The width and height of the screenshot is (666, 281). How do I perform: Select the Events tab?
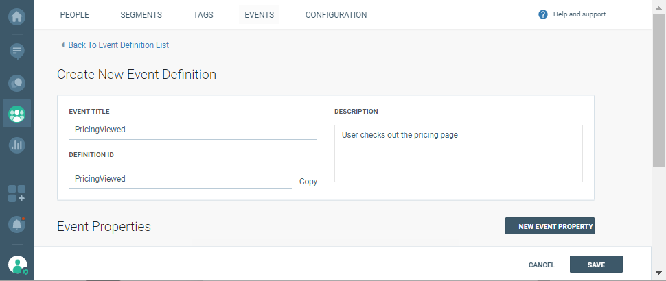(x=259, y=15)
